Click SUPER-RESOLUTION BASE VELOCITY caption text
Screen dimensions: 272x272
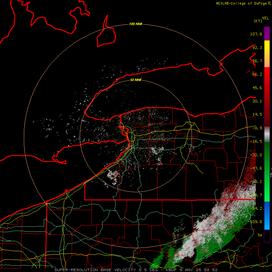tap(95, 270)
